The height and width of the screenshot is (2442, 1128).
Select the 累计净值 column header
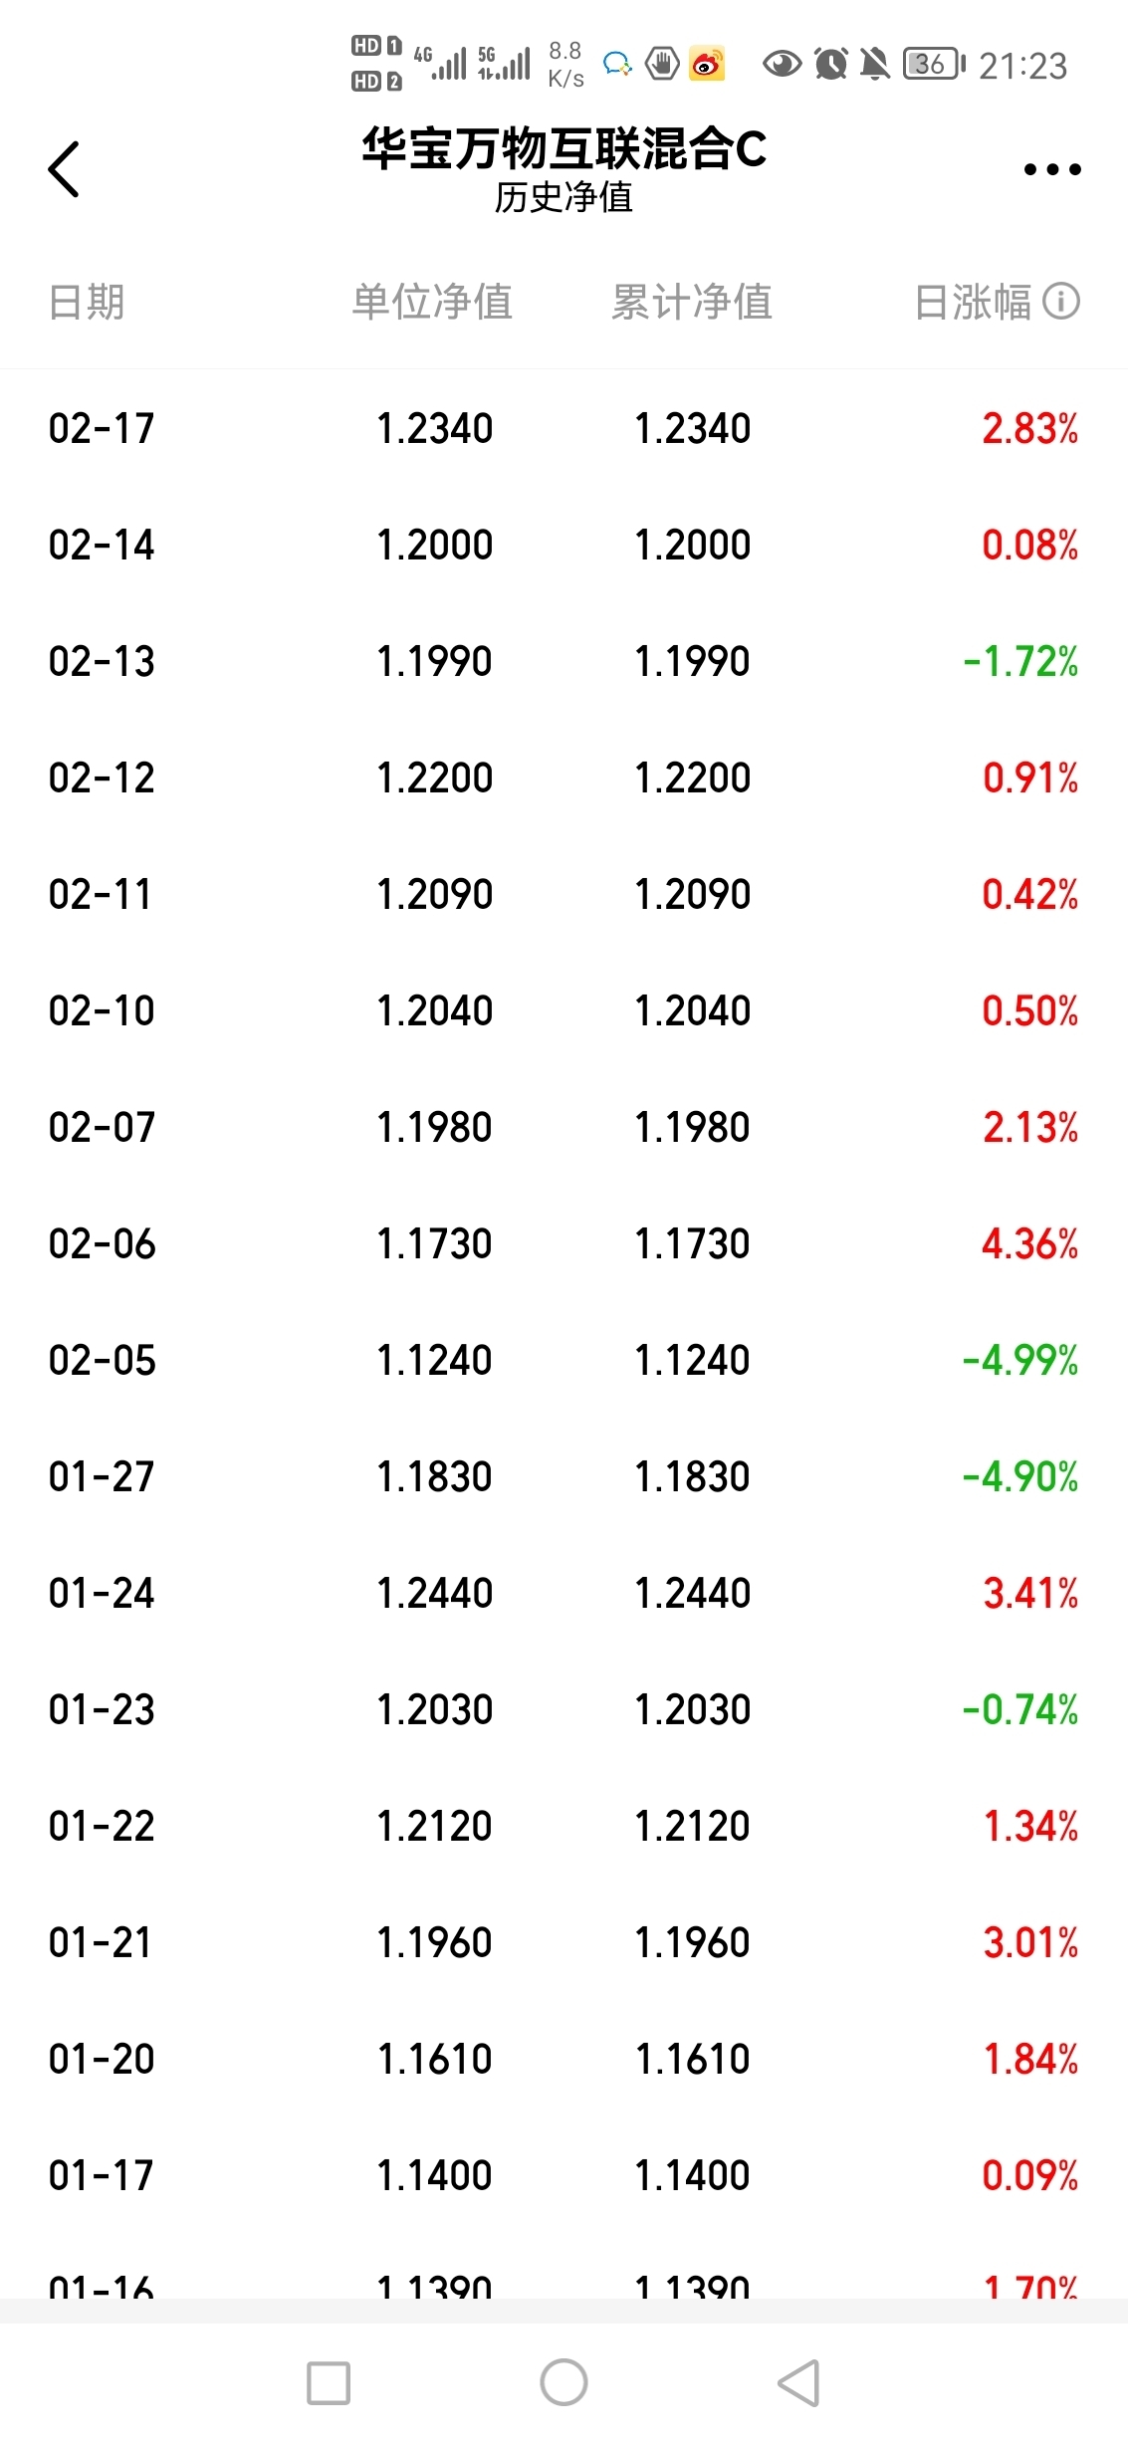(692, 302)
